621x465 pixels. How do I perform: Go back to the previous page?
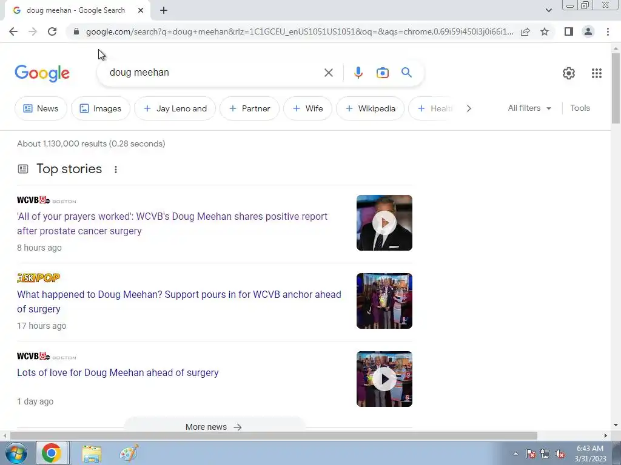pos(13,31)
